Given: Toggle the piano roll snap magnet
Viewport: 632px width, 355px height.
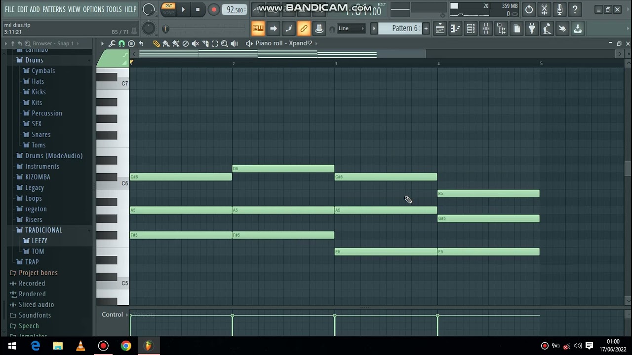Looking at the screenshot, I should click(121, 43).
